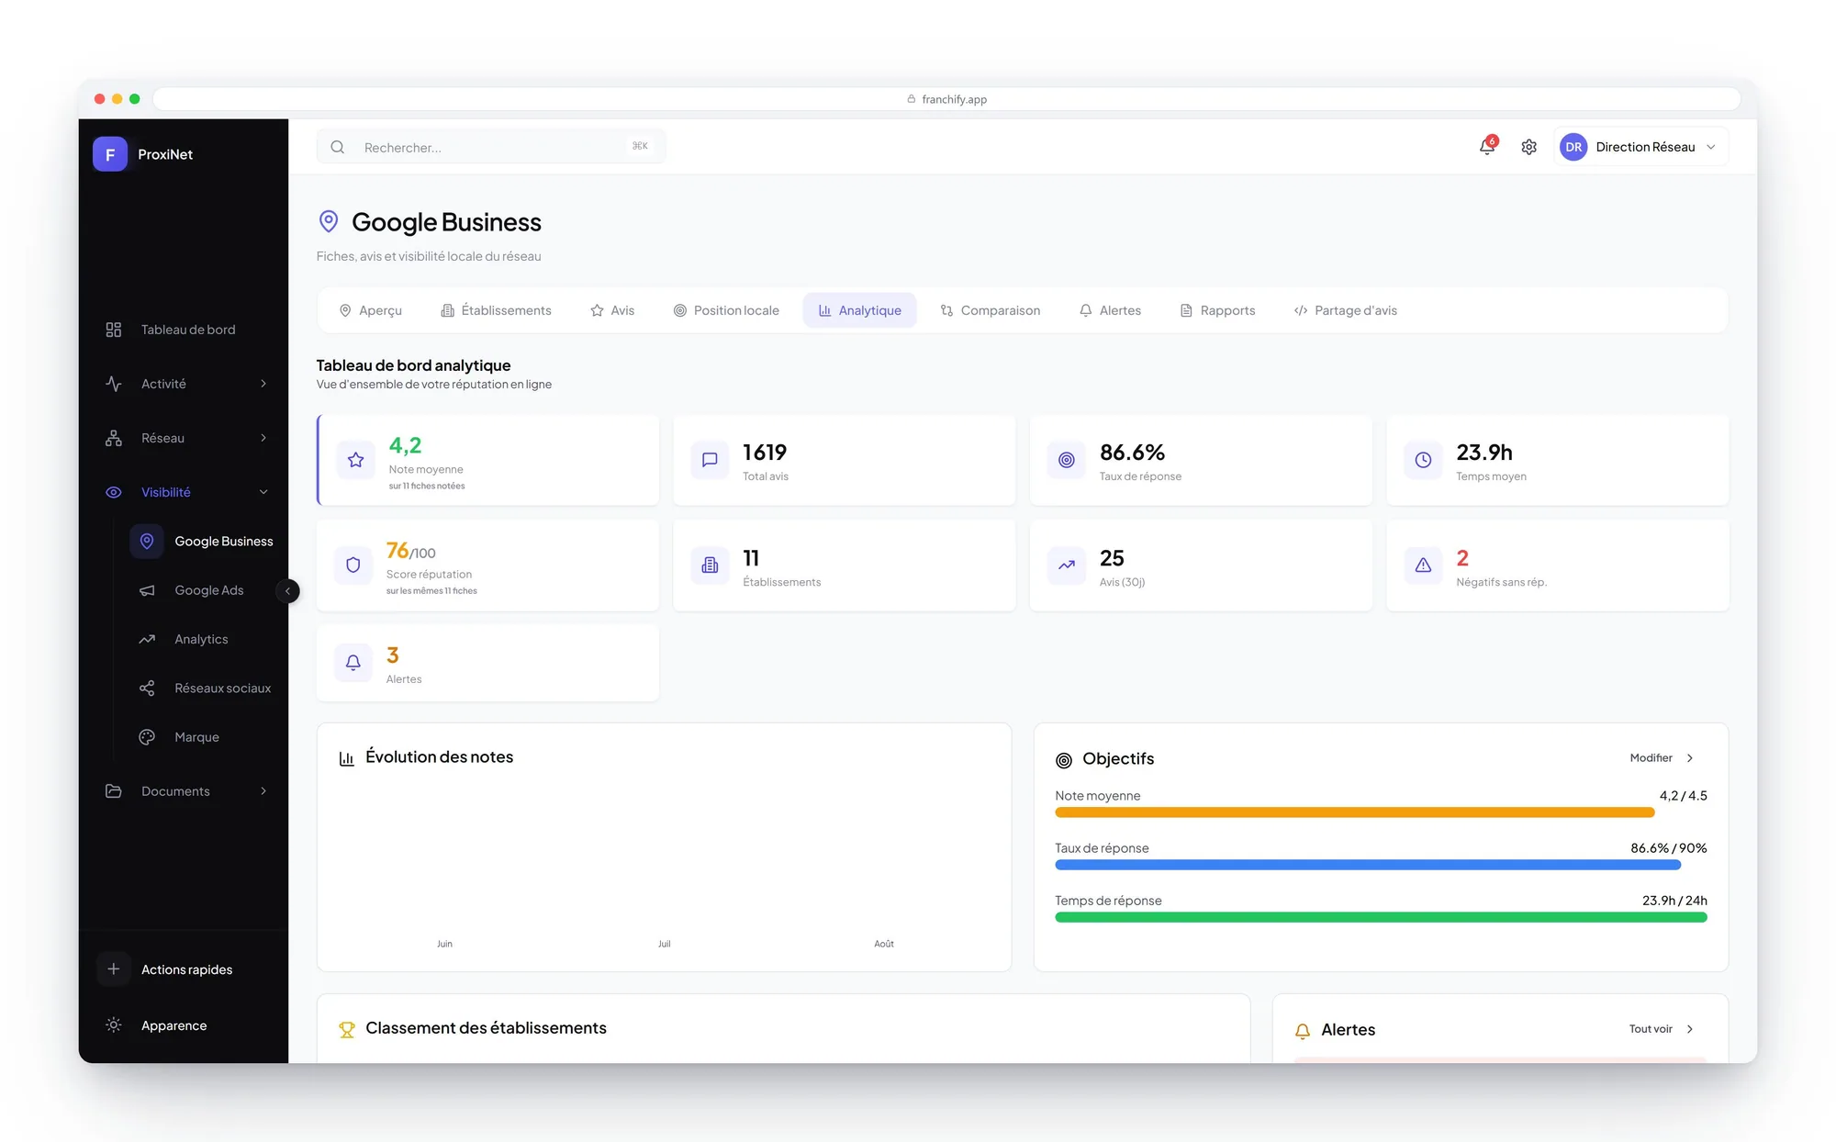Go to the Avis tab
This screenshot has height=1142, width=1836.
pos(612,310)
